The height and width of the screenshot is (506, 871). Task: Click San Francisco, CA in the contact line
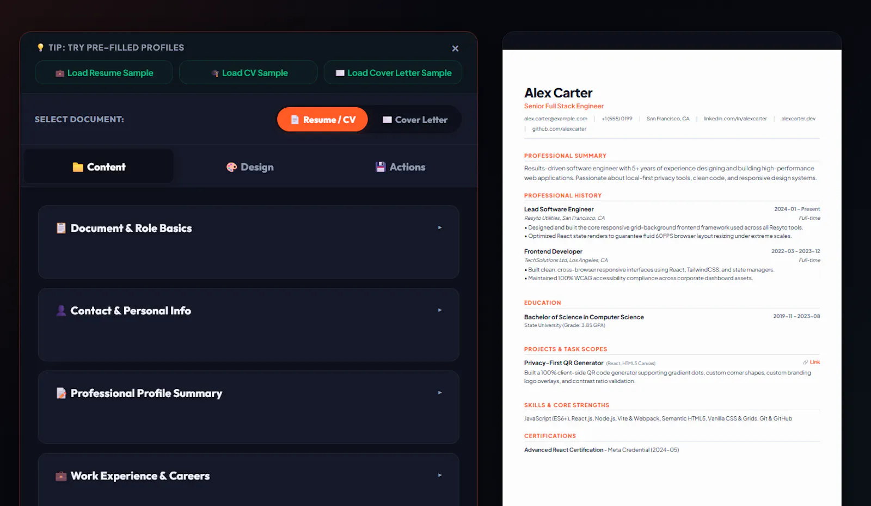tap(668, 119)
